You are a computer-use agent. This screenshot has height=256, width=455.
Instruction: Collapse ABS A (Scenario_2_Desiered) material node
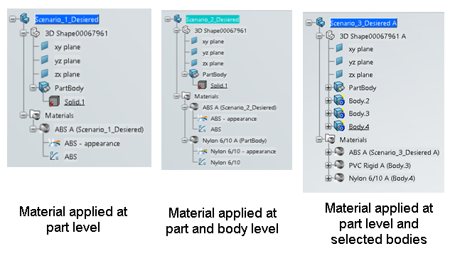[184, 107]
